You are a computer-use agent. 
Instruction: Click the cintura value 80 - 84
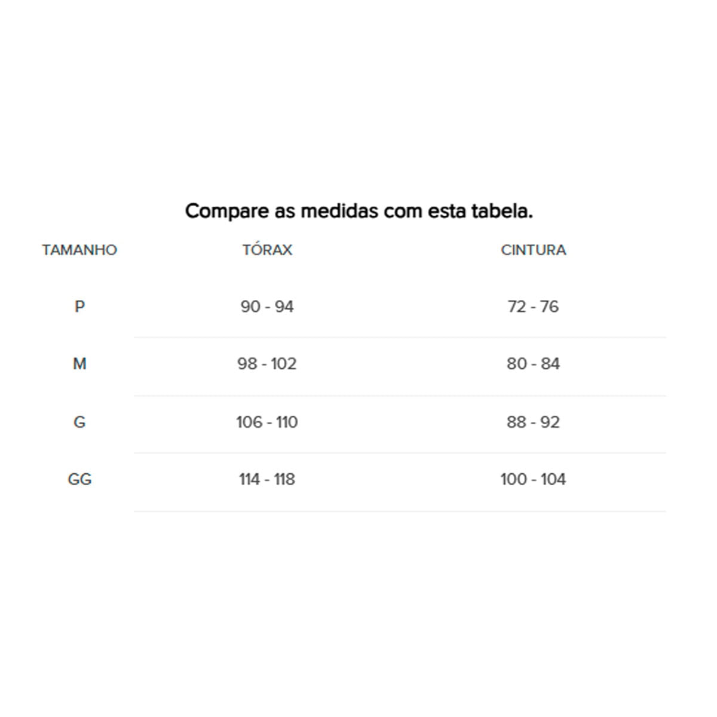[x=533, y=363]
